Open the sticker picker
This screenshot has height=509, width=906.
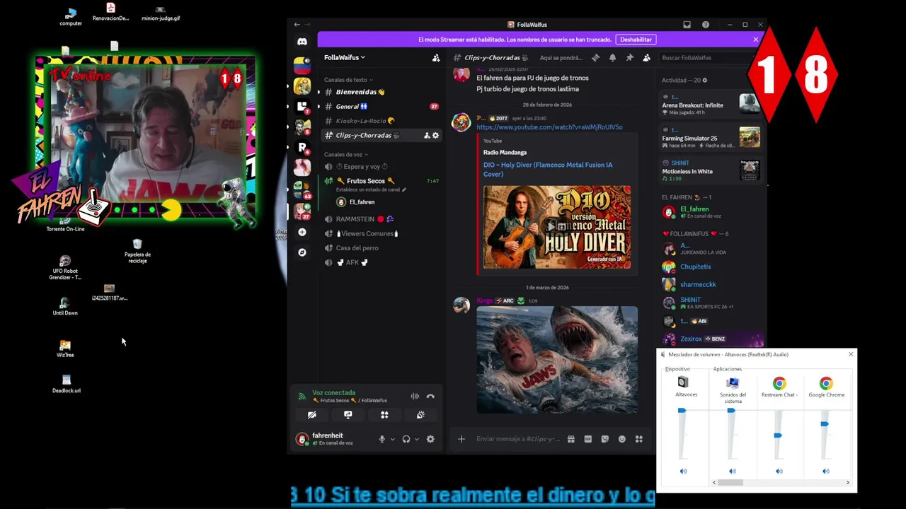coord(604,439)
